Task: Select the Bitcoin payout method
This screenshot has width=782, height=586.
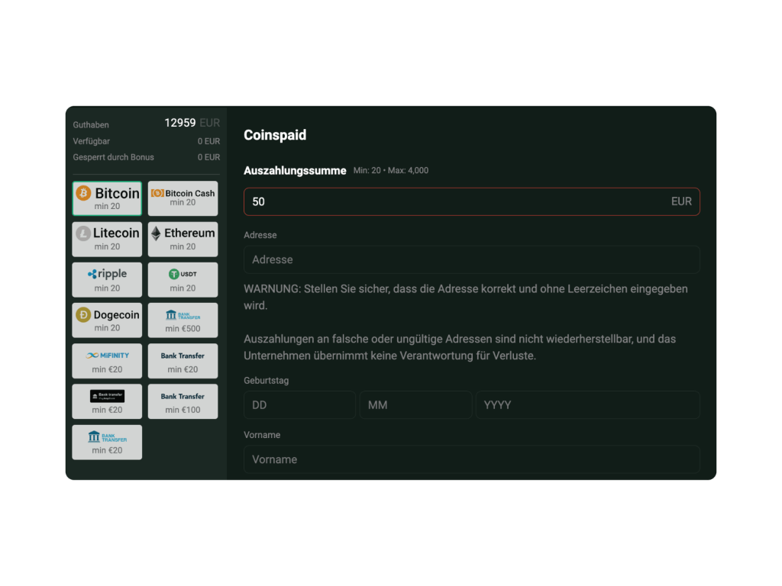Action: click(x=107, y=198)
